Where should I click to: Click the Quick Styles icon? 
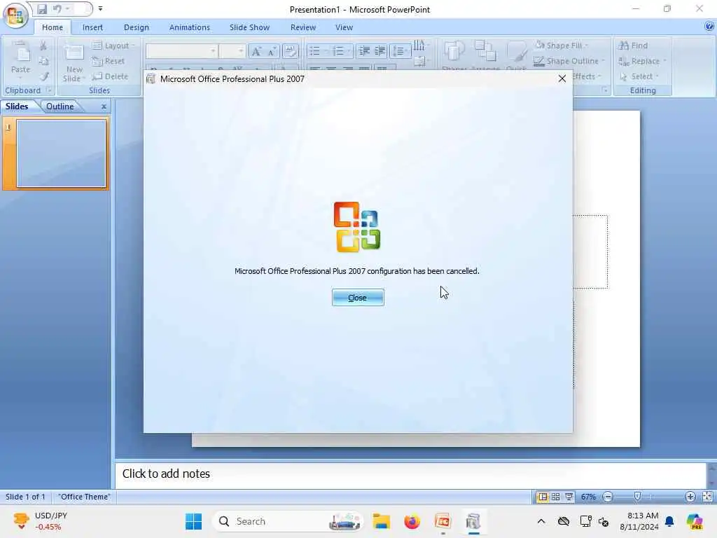517,51
